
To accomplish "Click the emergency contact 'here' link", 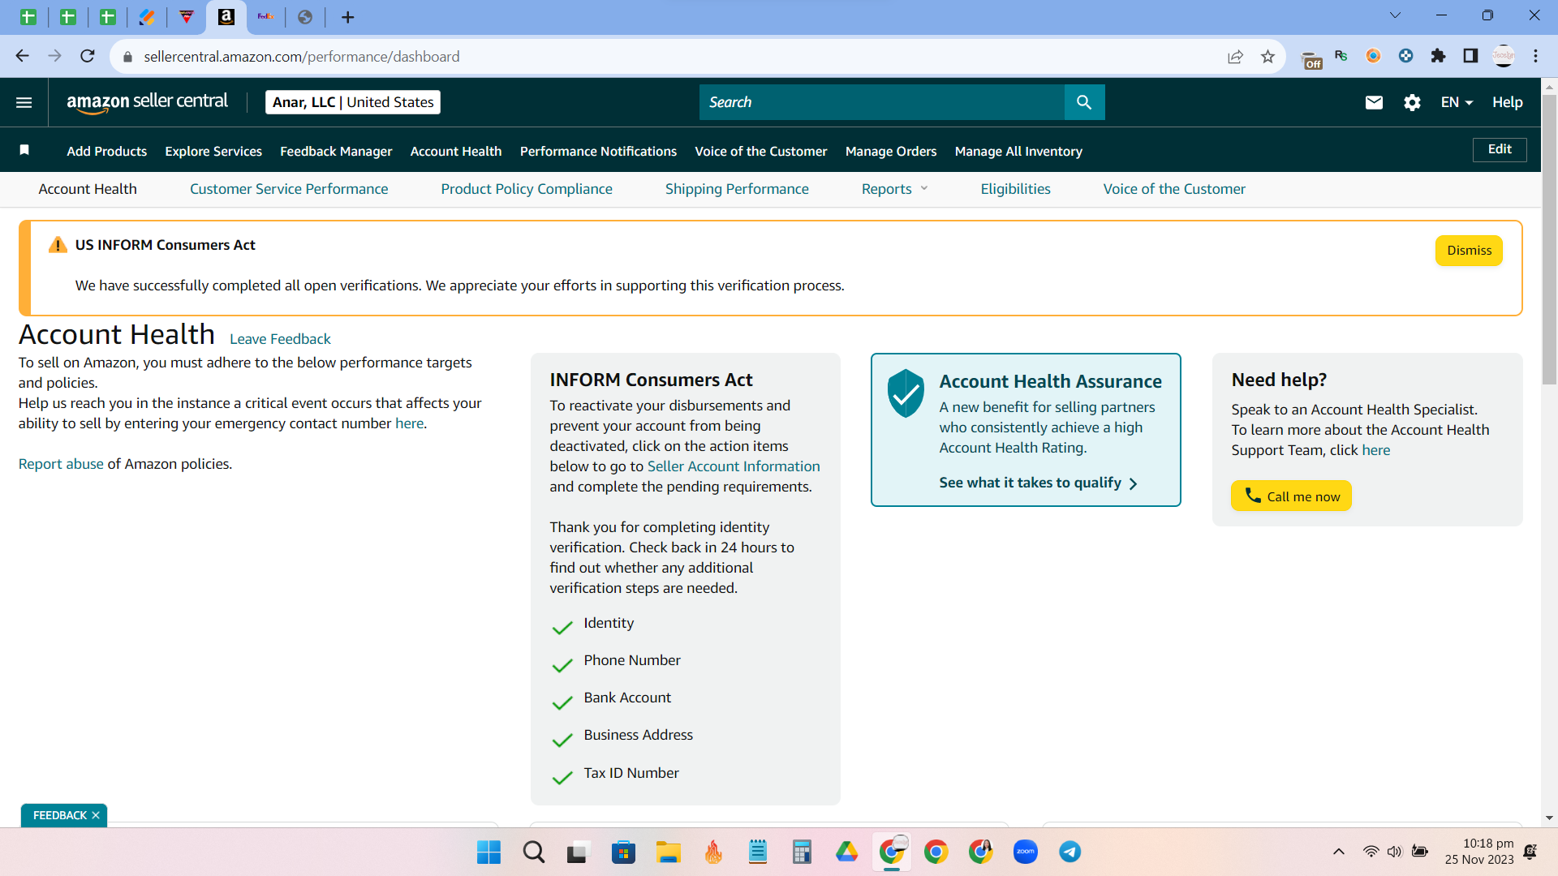I will (409, 423).
